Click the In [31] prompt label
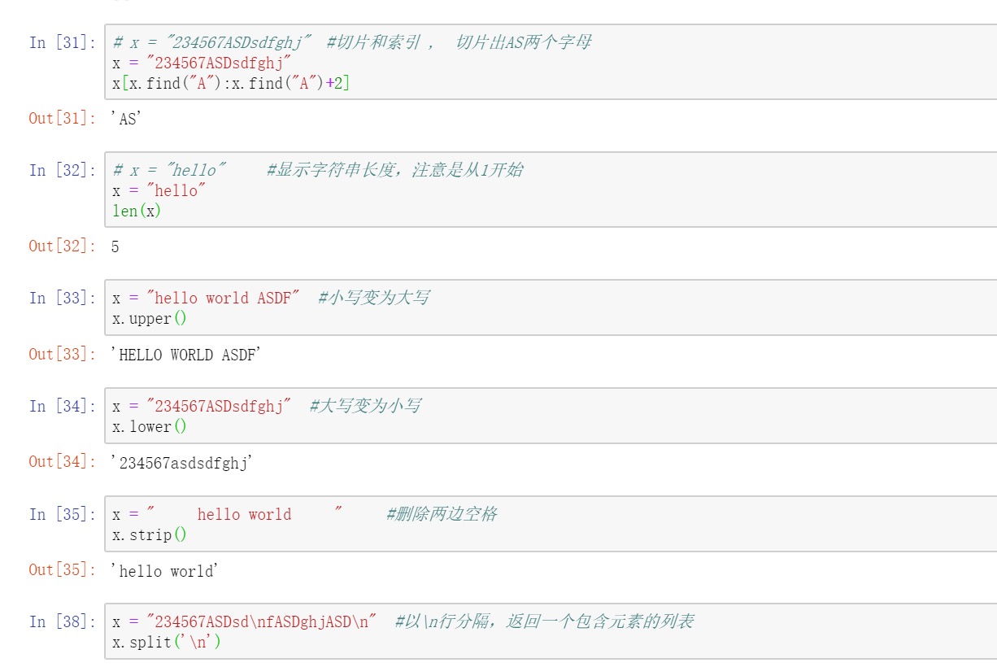Screen dimensions: 997x667 click(x=62, y=42)
